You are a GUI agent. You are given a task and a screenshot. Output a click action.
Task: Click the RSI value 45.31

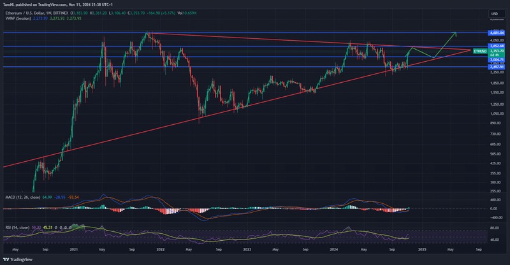pos(48,227)
